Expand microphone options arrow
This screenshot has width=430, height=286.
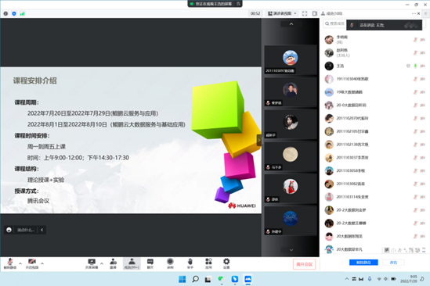tap(20, 263)
